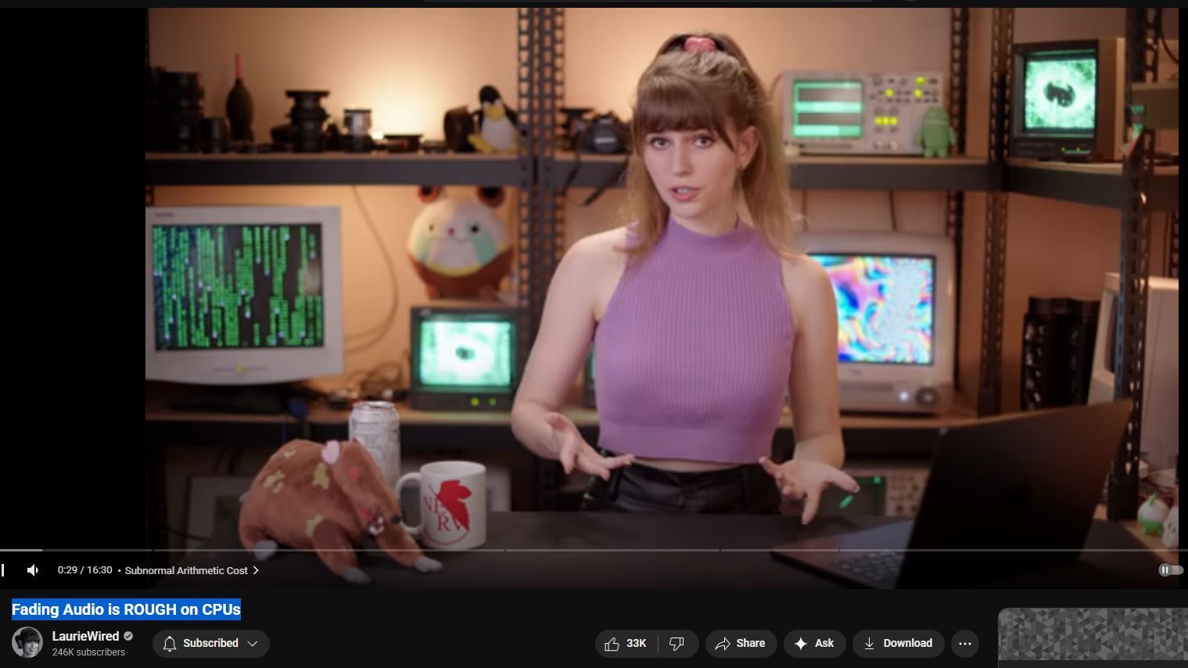Open the Subnormal Arithmetic Cost chapter title
Viewport: 1188px width, 668px height.
click(186, 570)
